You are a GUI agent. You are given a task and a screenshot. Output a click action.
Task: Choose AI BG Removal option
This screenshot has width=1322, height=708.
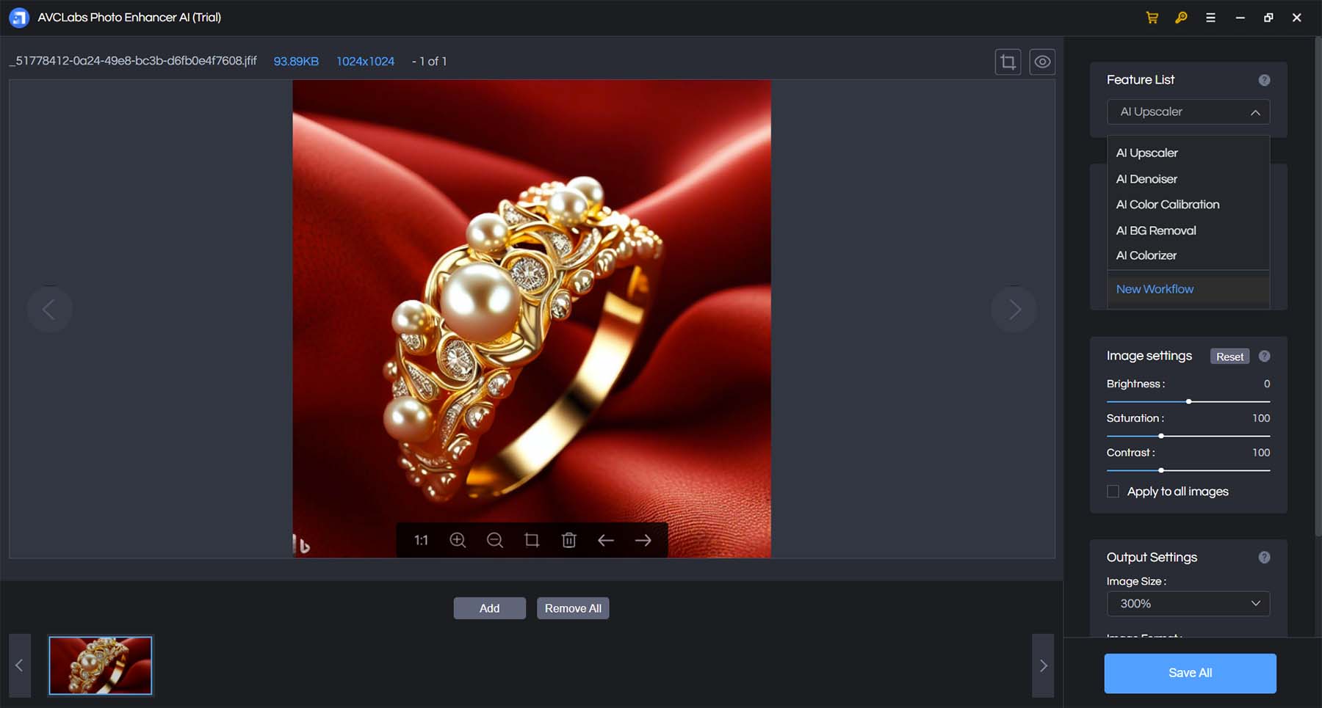[1156, 230]
